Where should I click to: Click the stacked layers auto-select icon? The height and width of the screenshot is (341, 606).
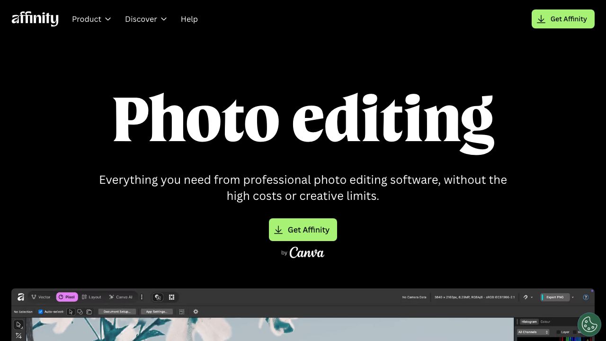point(89,312)
